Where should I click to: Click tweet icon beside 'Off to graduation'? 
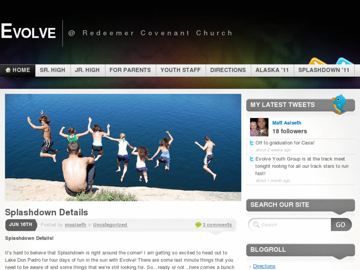[x=252, y=143]
